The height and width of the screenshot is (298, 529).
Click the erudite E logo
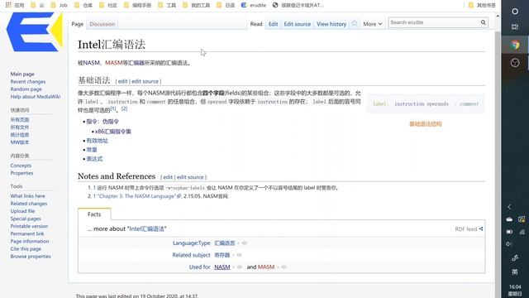(x=35, y=32)
